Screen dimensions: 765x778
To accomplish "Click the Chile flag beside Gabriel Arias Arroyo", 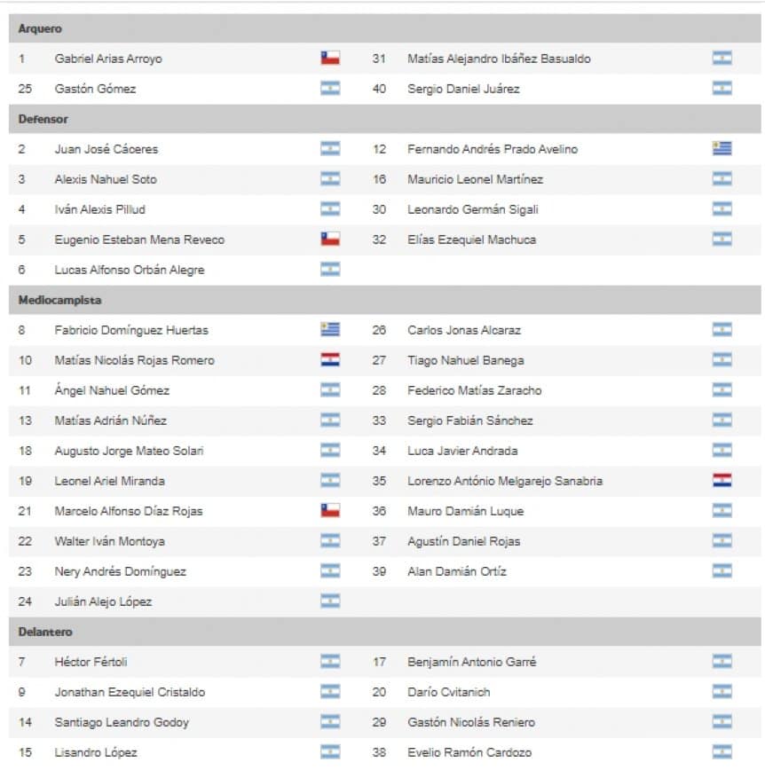I will click(330, 59).
